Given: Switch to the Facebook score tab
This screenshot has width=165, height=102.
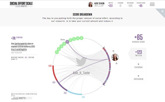Looking at the screenshot, I should click(x=138, y=66).
